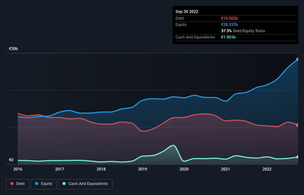Click the €1.951b cash value
Viewport: 304px width, 195px height.
pyautogui.click(x=228, y=37)
